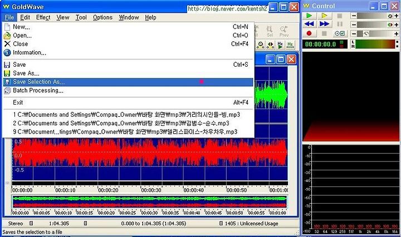This screenshot has height=237, width=401.
Task: Click the overview waveform strip below timeline
Action: 150,202
